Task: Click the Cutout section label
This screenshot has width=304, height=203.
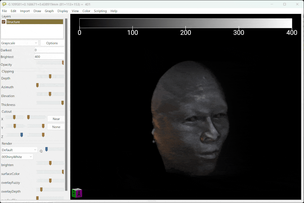Action: tap(6, 112)
